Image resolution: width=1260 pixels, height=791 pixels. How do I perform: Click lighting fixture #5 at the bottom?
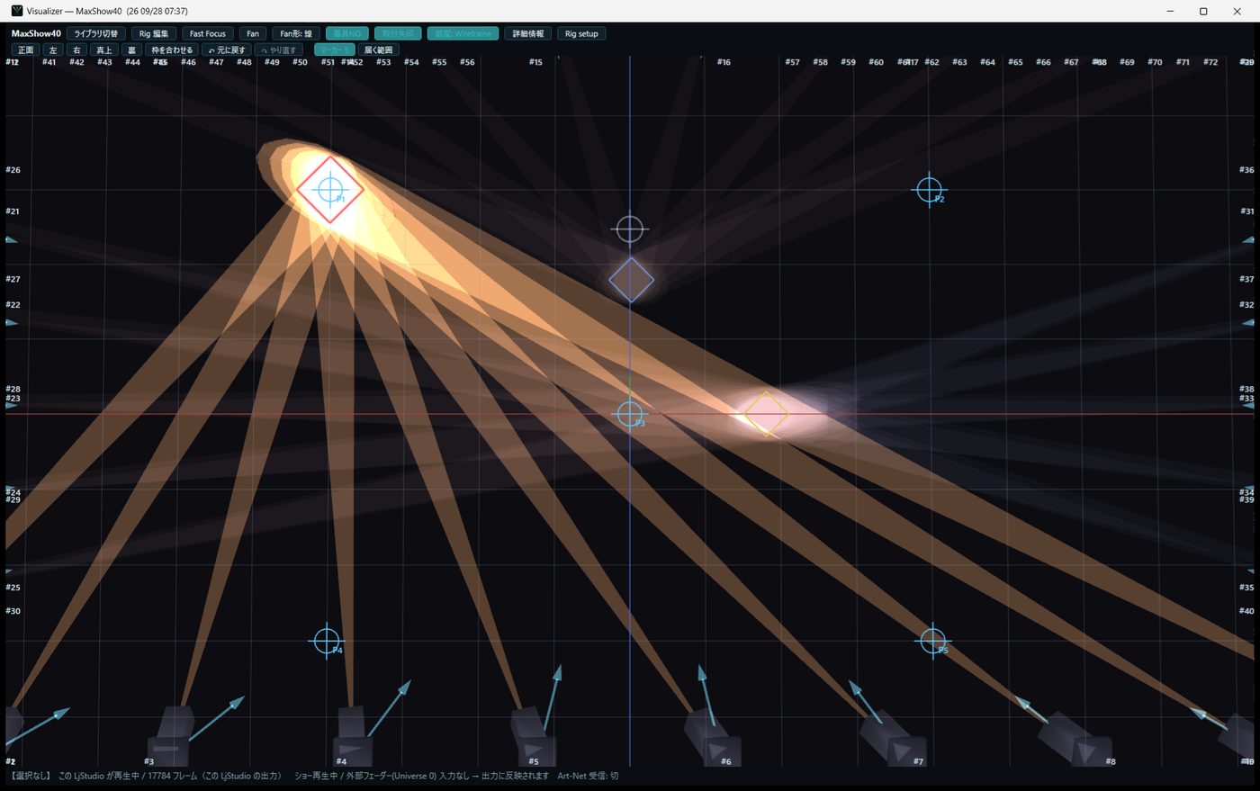534,738
